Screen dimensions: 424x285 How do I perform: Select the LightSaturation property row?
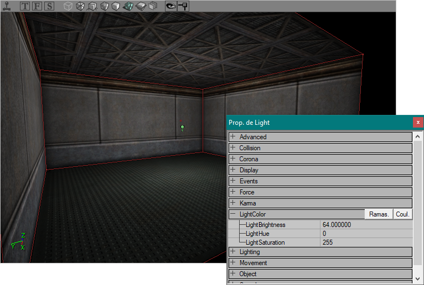click(265, 242)
